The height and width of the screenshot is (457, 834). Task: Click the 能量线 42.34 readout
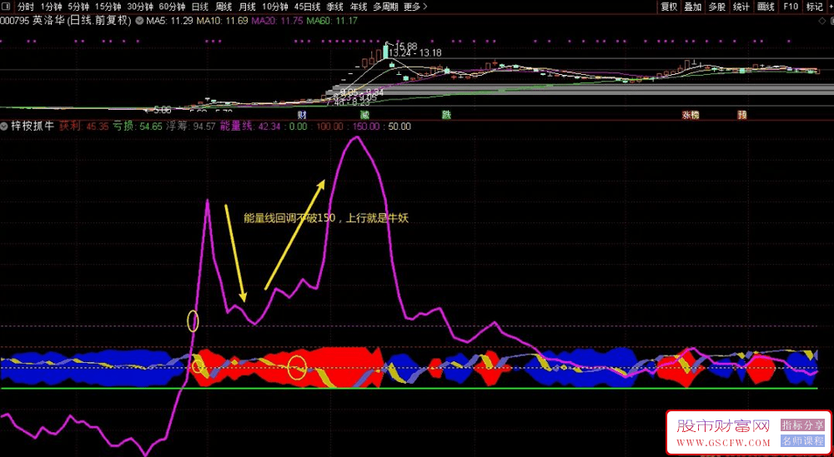(250, 127)
